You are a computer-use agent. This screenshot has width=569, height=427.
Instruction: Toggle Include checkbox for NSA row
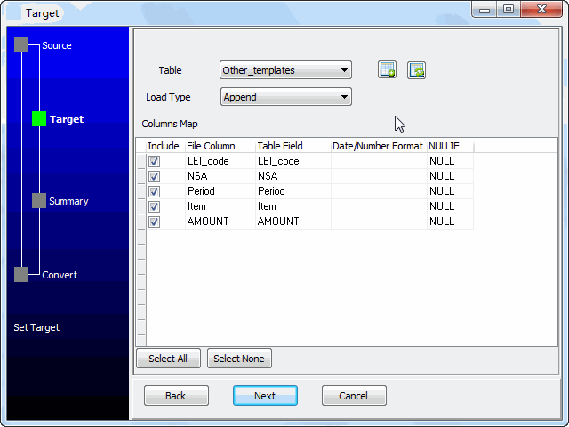click(x=154, y=176)
